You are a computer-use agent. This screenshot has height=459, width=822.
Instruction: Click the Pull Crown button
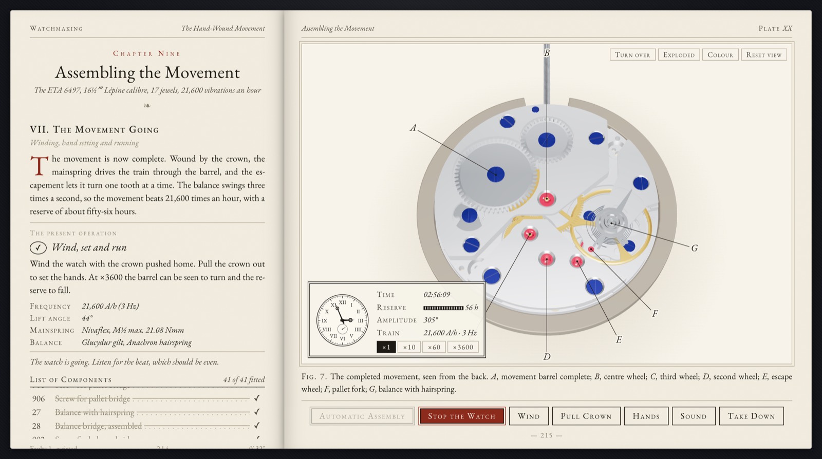point(586,416)
